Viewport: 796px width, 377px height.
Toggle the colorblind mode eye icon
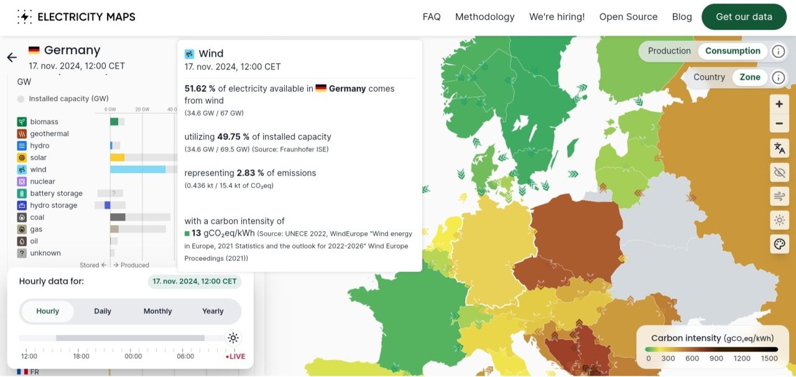click(x=779, y=172)
